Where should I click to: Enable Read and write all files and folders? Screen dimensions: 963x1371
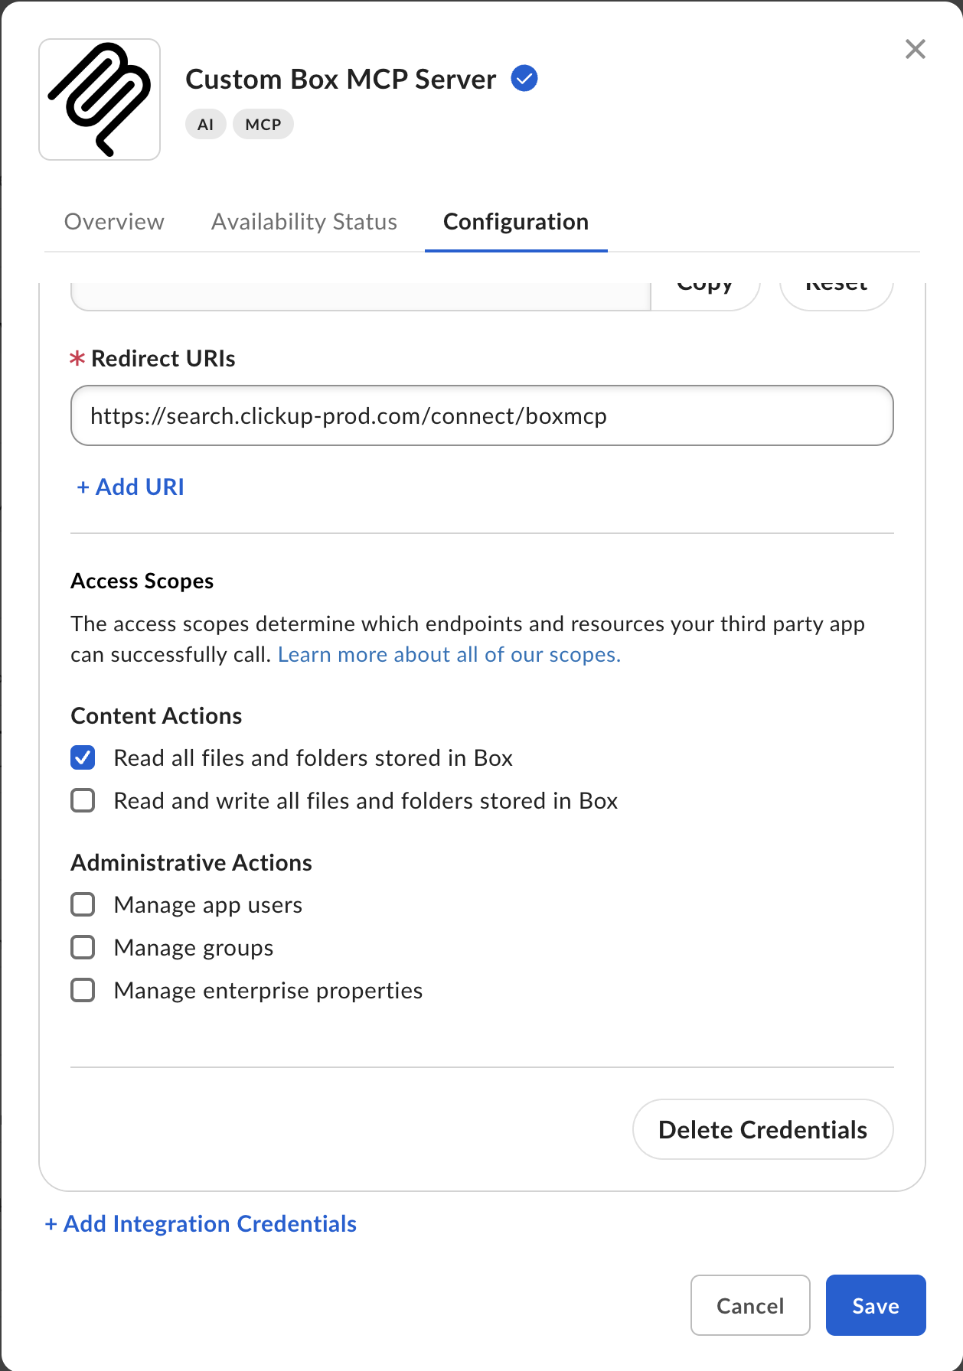(x=83, y=800)
